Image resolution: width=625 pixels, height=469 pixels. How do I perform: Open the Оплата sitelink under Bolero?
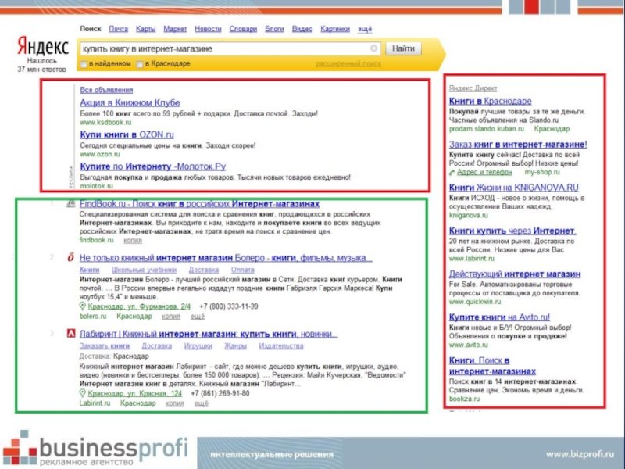242,270
